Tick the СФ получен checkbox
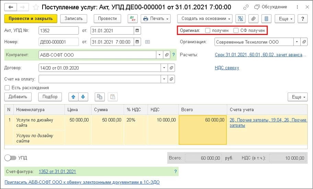The height and width of the screenshot is (189, 313). click(236, 31)
